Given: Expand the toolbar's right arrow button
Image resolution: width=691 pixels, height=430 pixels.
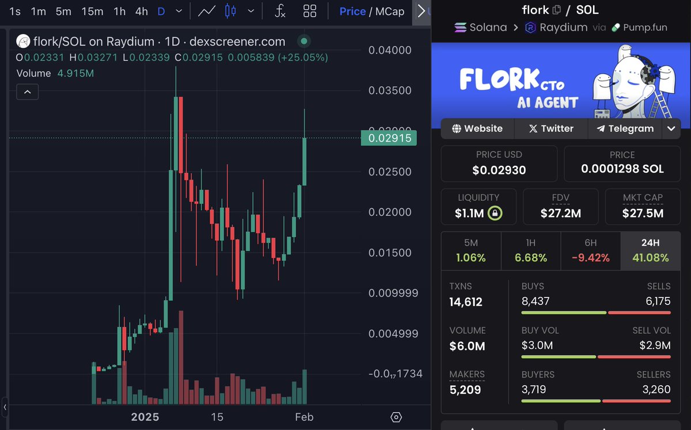Looking at the screenshot, I should click(x=422, y=11).
